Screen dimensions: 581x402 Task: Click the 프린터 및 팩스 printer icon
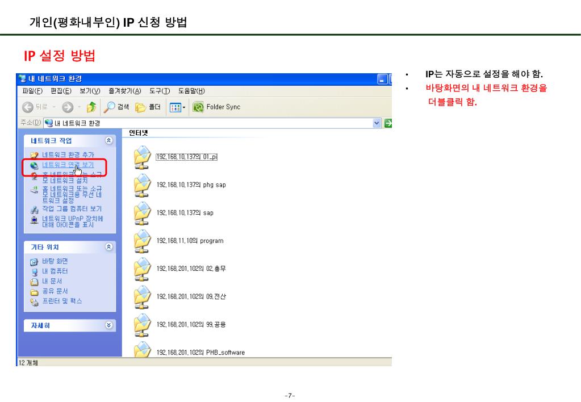click(34, 302)
